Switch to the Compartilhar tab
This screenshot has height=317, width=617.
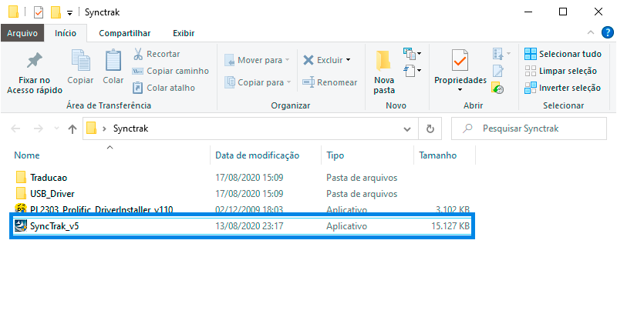pyautogui.click(x=124, y=33)
